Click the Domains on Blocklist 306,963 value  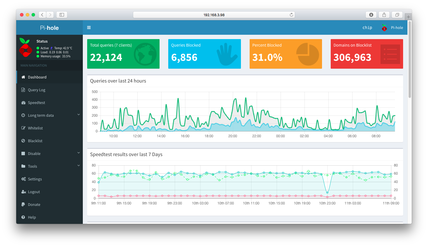(x=352, y=57)
